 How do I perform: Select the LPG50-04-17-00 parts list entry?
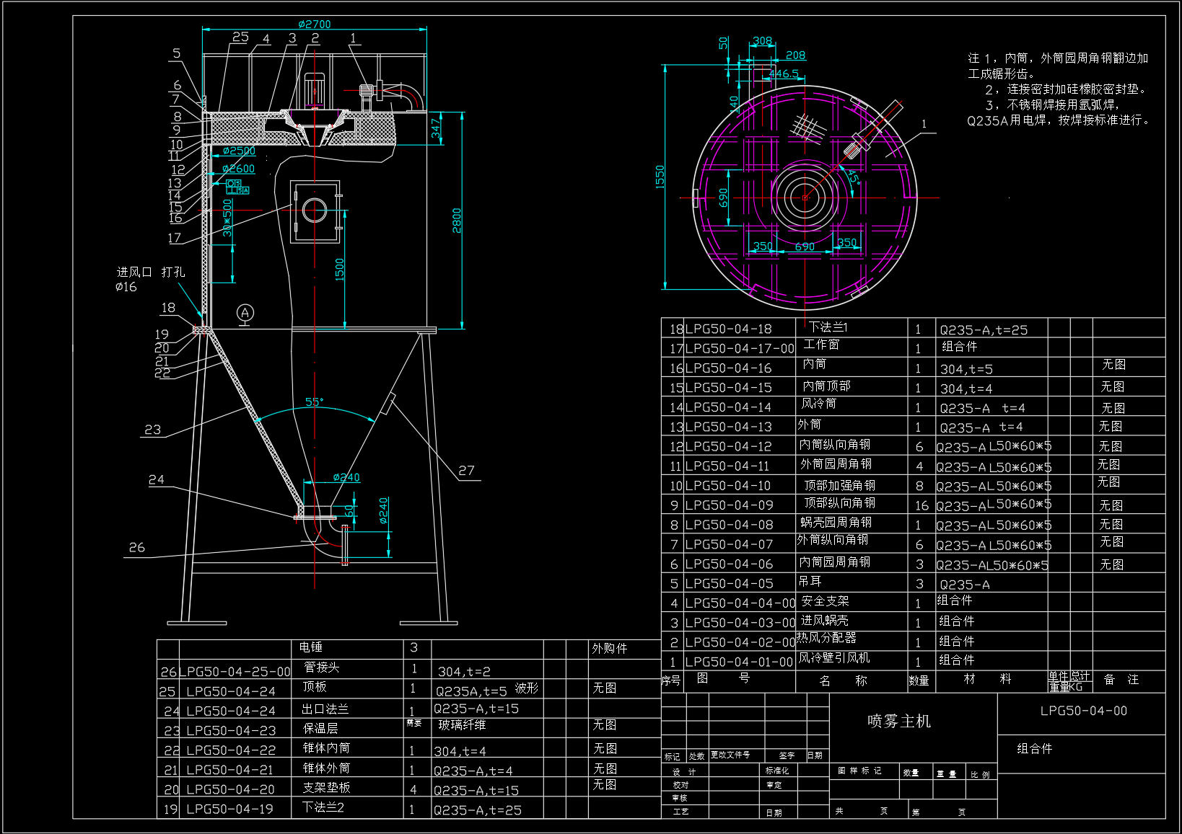coord(740,349)
